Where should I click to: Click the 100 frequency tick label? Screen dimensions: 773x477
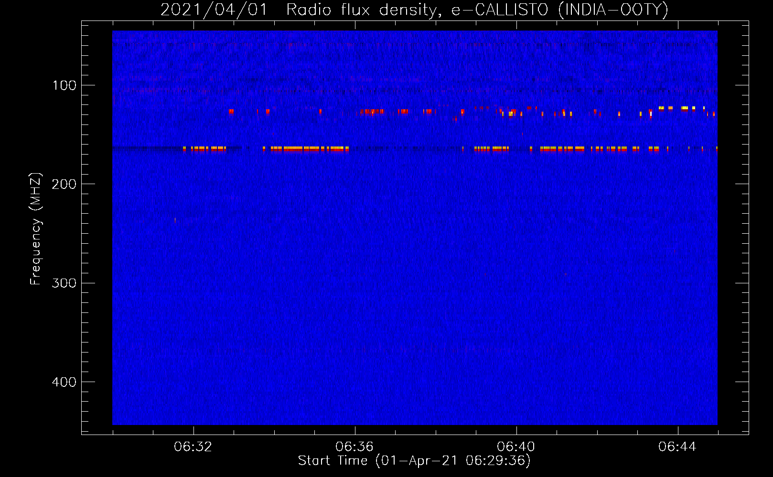[x=64, y=85]
